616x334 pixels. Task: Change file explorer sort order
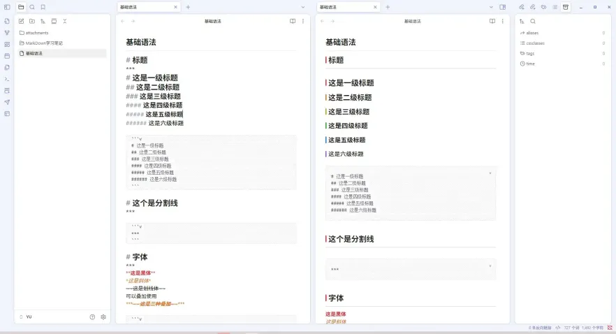point(43,21)
